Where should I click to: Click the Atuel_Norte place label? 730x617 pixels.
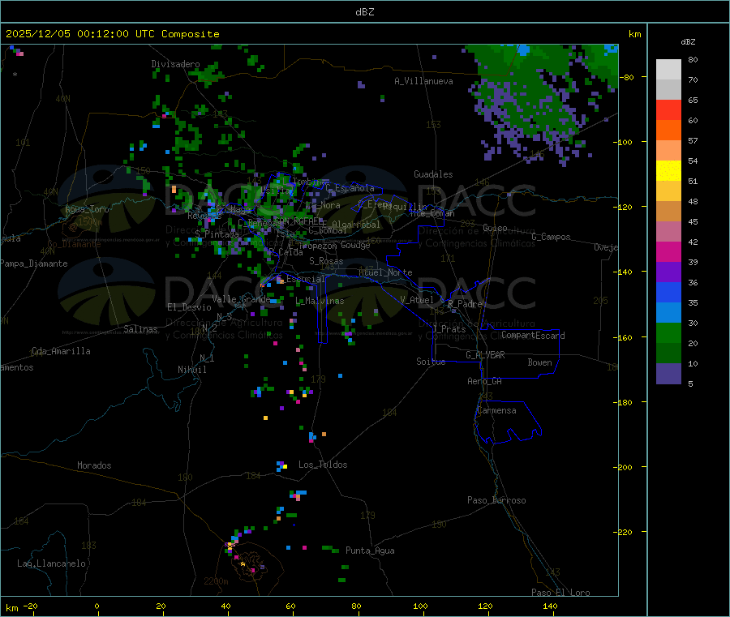385,272
